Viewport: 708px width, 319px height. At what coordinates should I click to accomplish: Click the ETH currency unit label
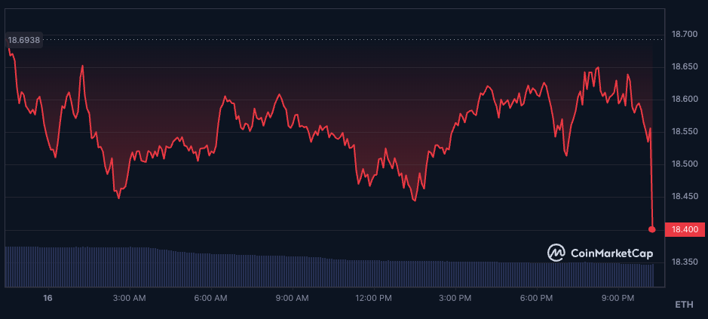tap(684, 305)
